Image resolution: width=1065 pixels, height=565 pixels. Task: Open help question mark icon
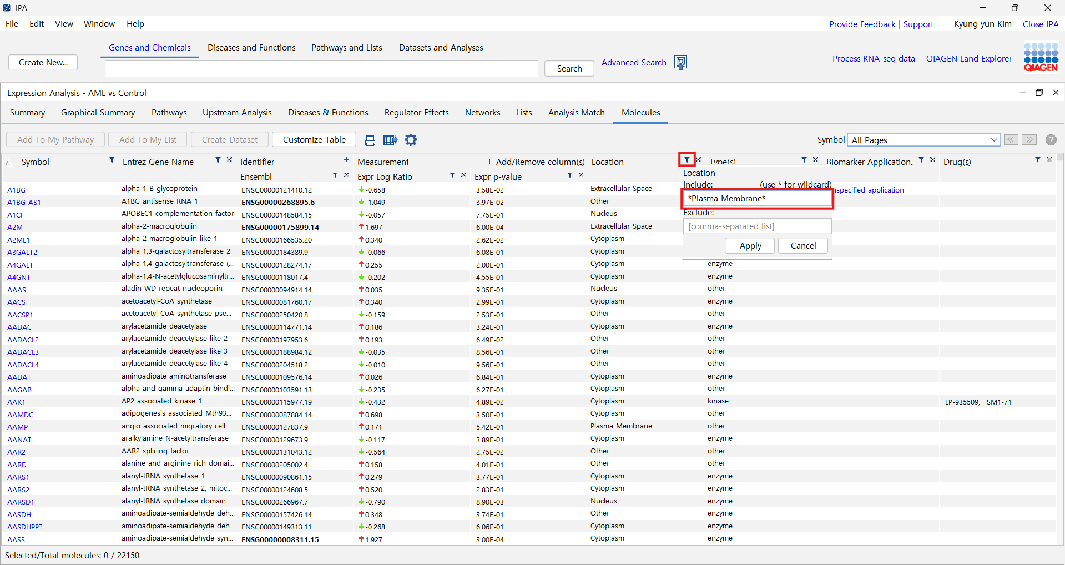1051,140
